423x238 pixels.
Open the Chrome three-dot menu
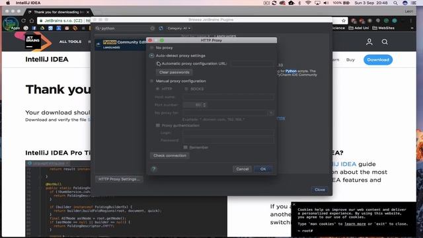tap(411, 20)
